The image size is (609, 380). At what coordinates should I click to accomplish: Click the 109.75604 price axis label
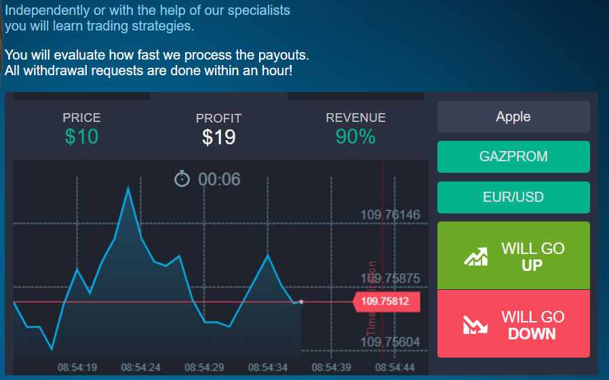tap(390, 342)
